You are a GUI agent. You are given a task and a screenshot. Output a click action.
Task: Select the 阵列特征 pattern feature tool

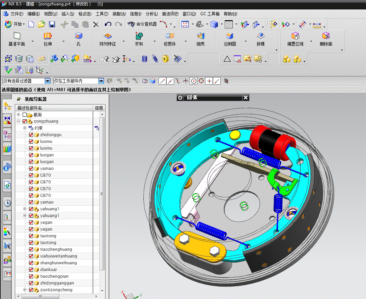pyautogui.click(x=108, y=39)
